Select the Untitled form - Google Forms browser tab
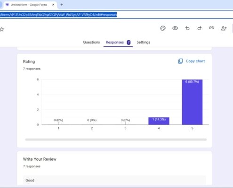The image size is (233, 188). (30, 5)
